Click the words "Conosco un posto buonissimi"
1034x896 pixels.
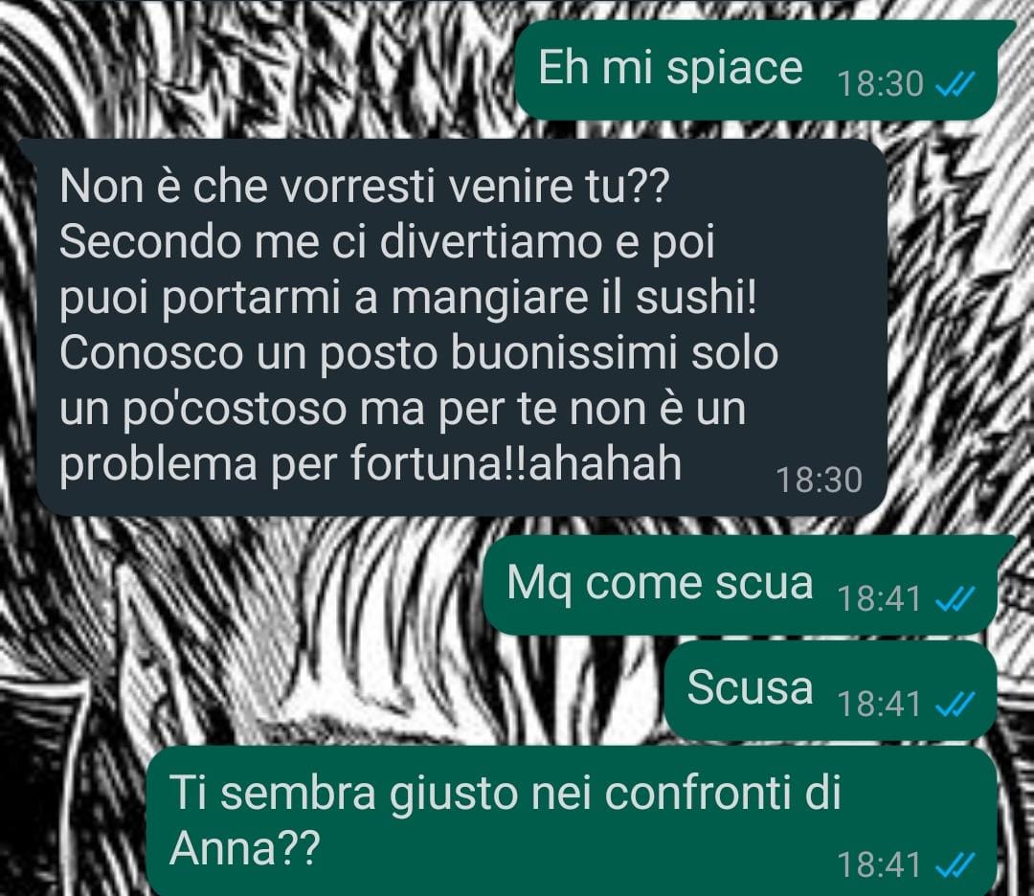coord(369,352)
